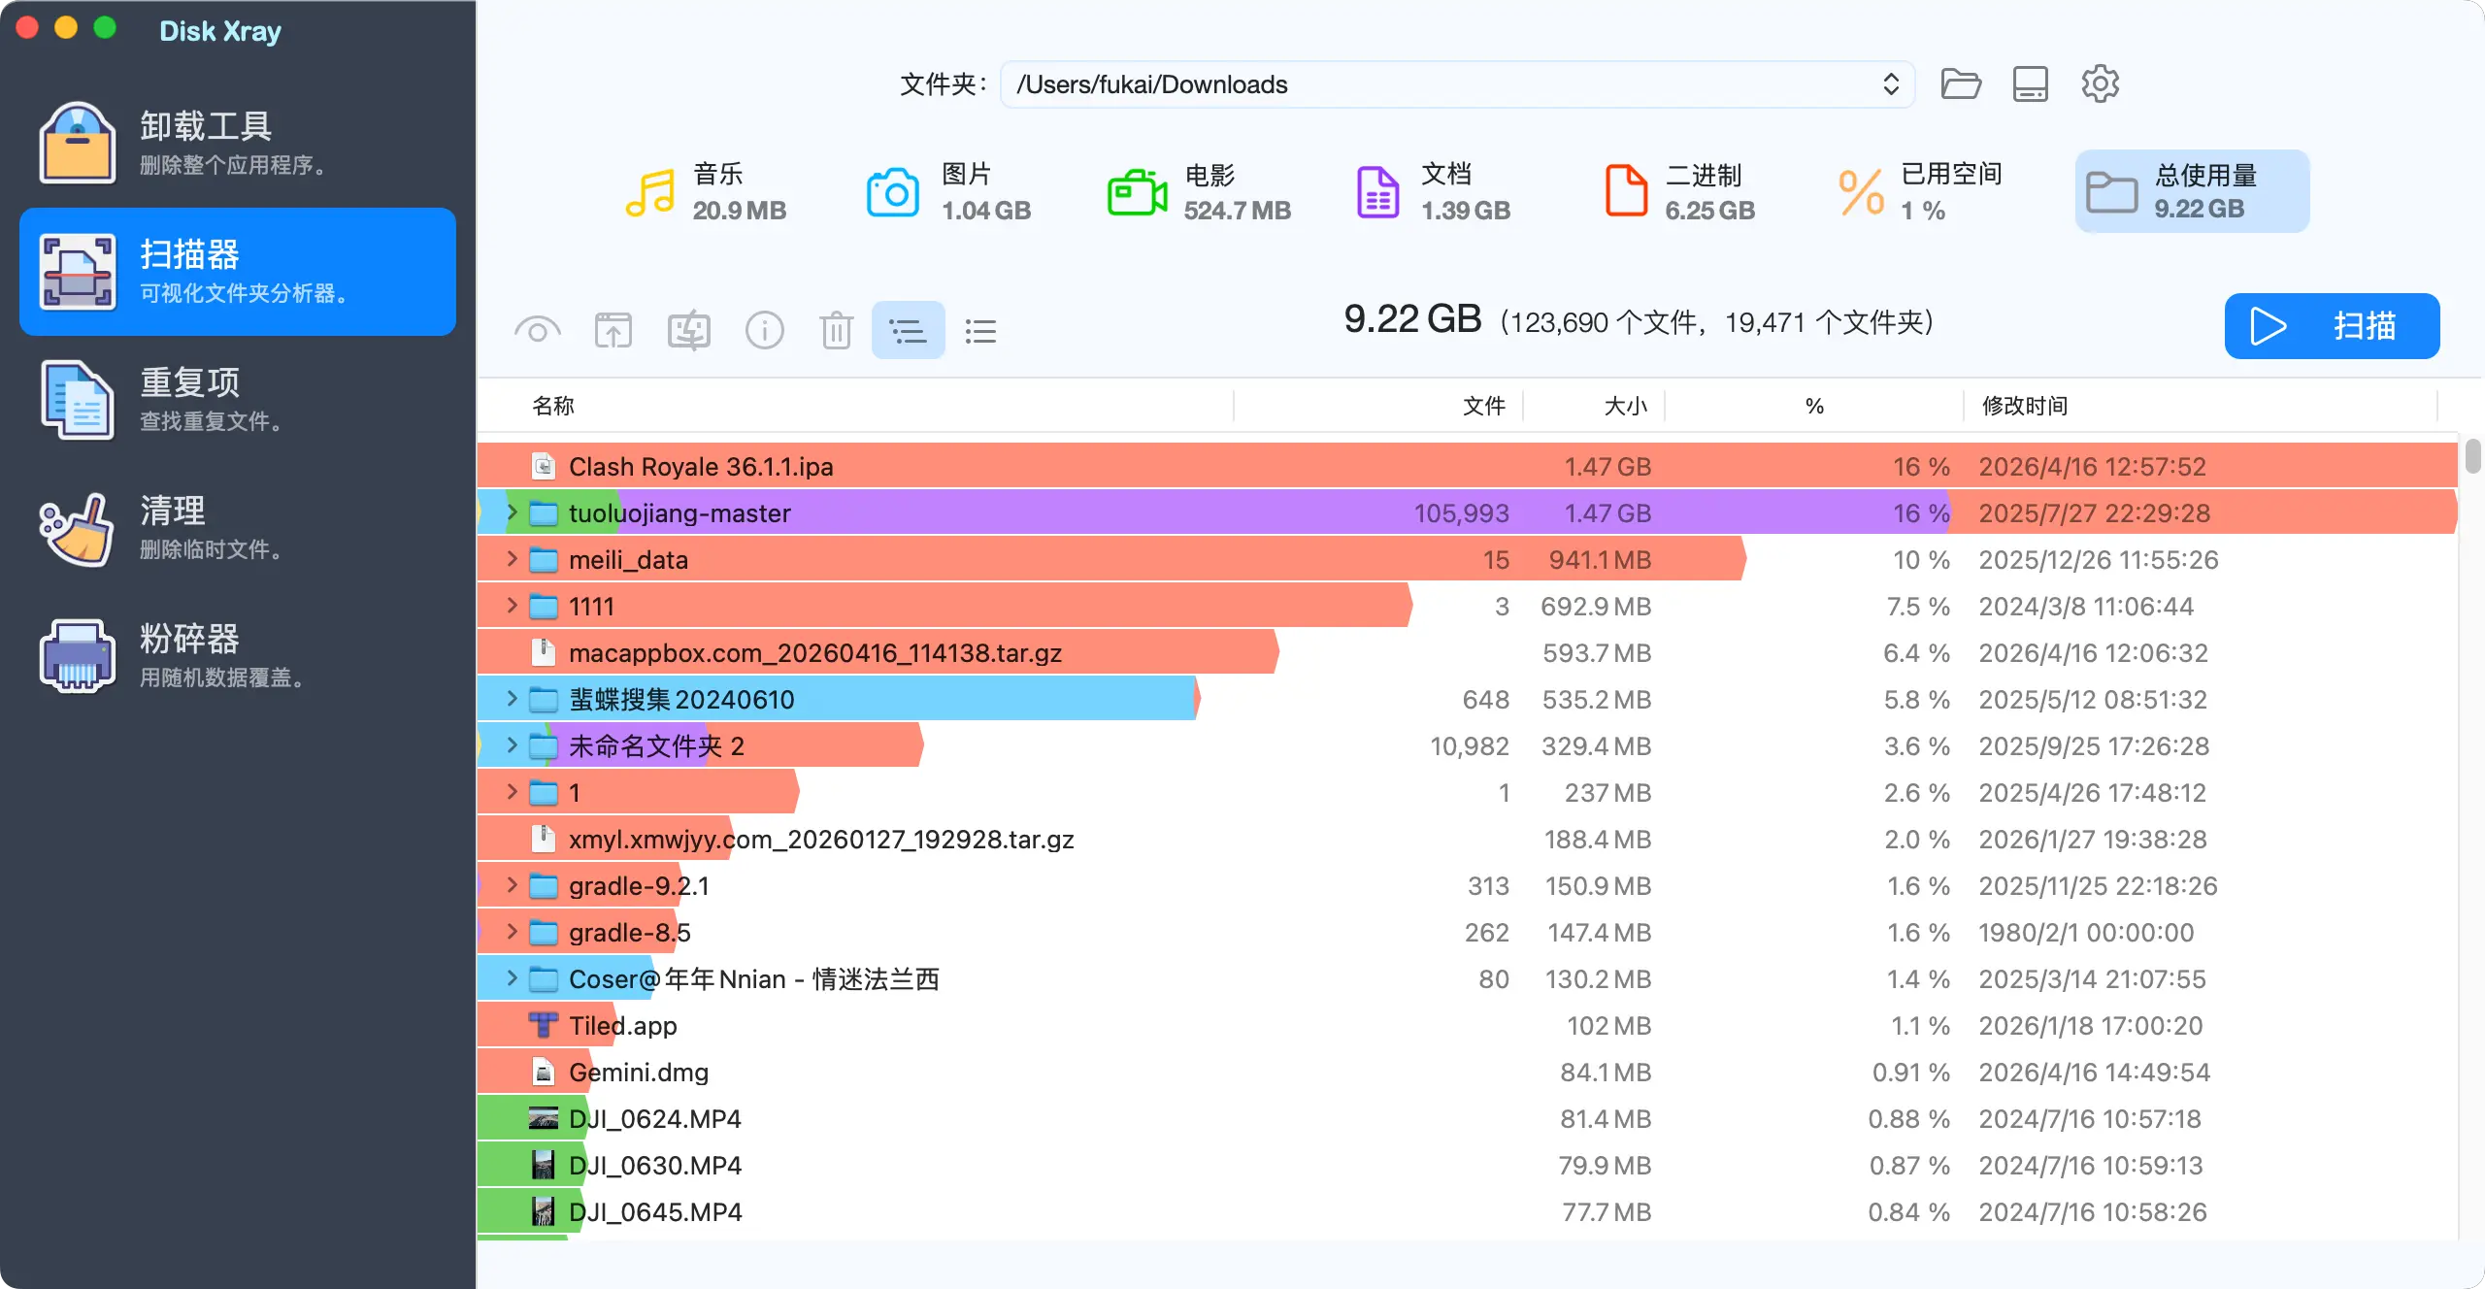Click the file list scrollbar
Viewport: 2485px width, 1289px height.
click(2471, 456)
